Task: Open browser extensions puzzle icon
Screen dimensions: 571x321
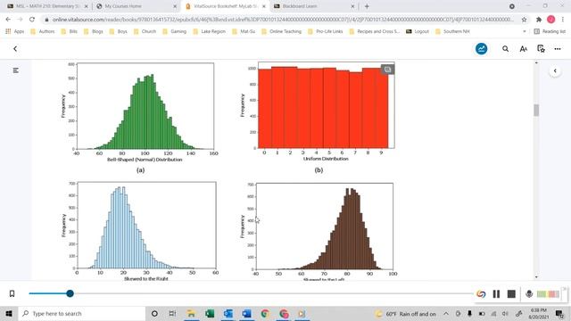Action: tap(539, 20)
